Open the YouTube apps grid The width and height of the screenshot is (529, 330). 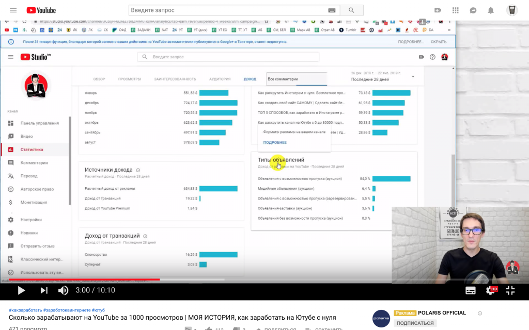click(x=456, y=10)
